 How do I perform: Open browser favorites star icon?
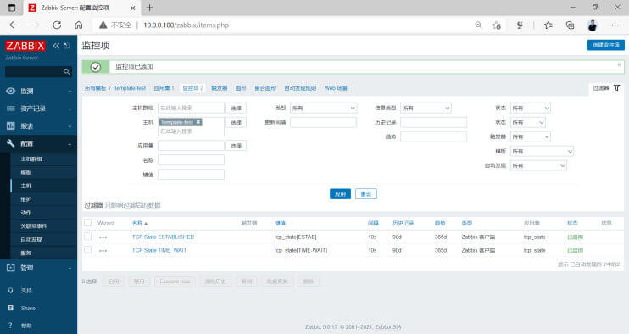(548, 25)
